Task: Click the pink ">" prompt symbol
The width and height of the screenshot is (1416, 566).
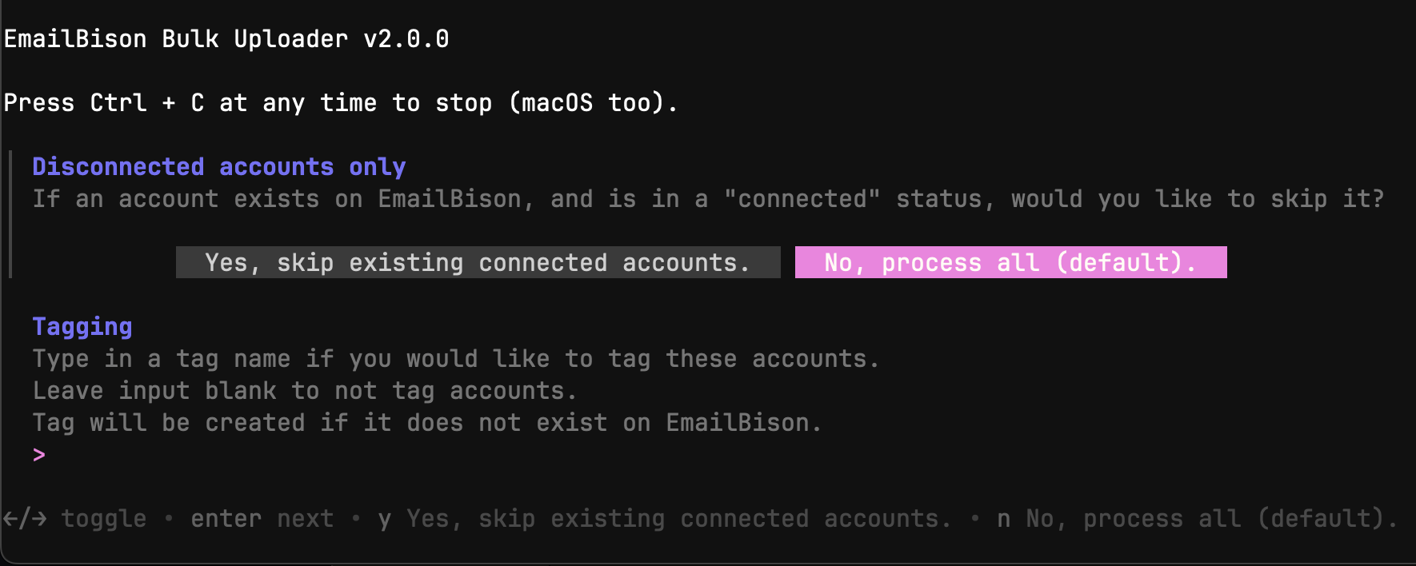Action: click(39, 455)
